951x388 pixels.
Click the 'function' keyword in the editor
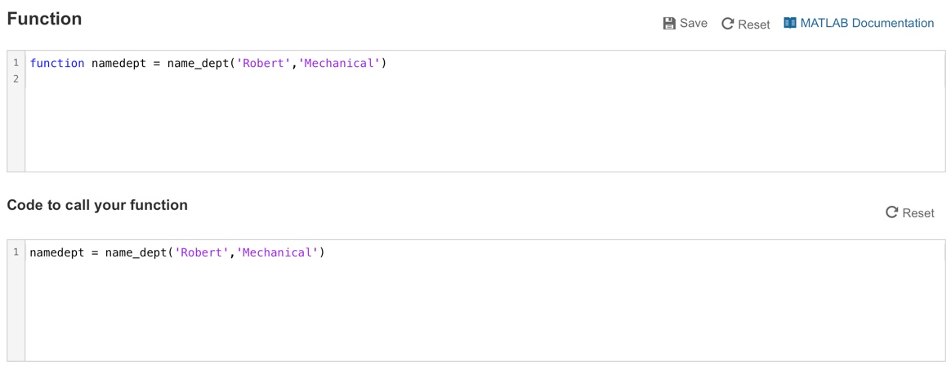57,63
